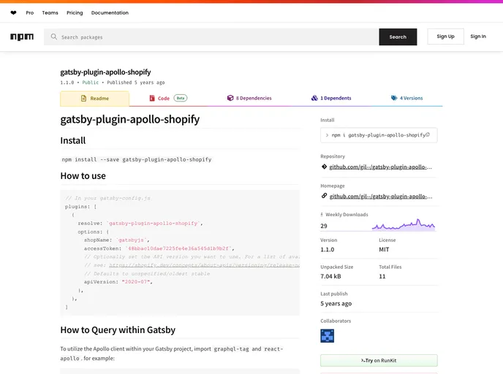
Task: Copy the npm install command icon
Action: pos(428,135)
